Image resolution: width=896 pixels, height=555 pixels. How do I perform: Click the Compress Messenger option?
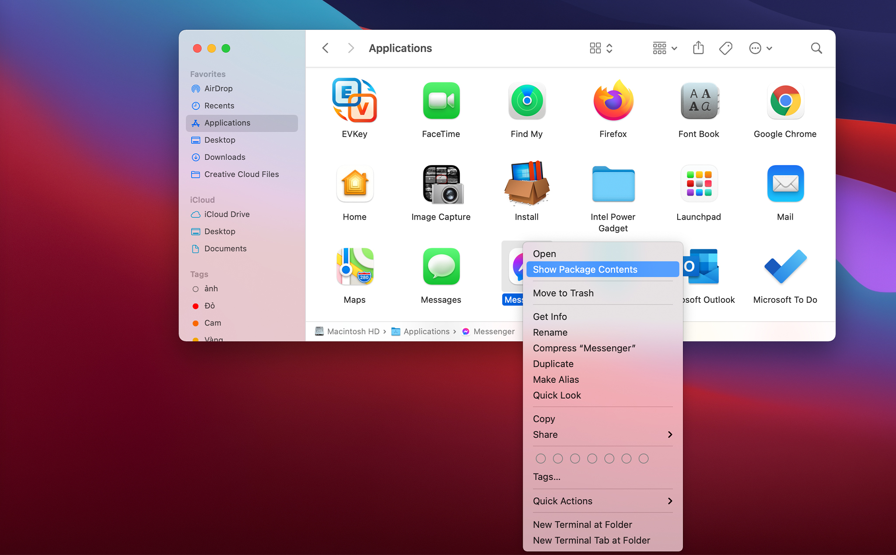tap(584, 348)
